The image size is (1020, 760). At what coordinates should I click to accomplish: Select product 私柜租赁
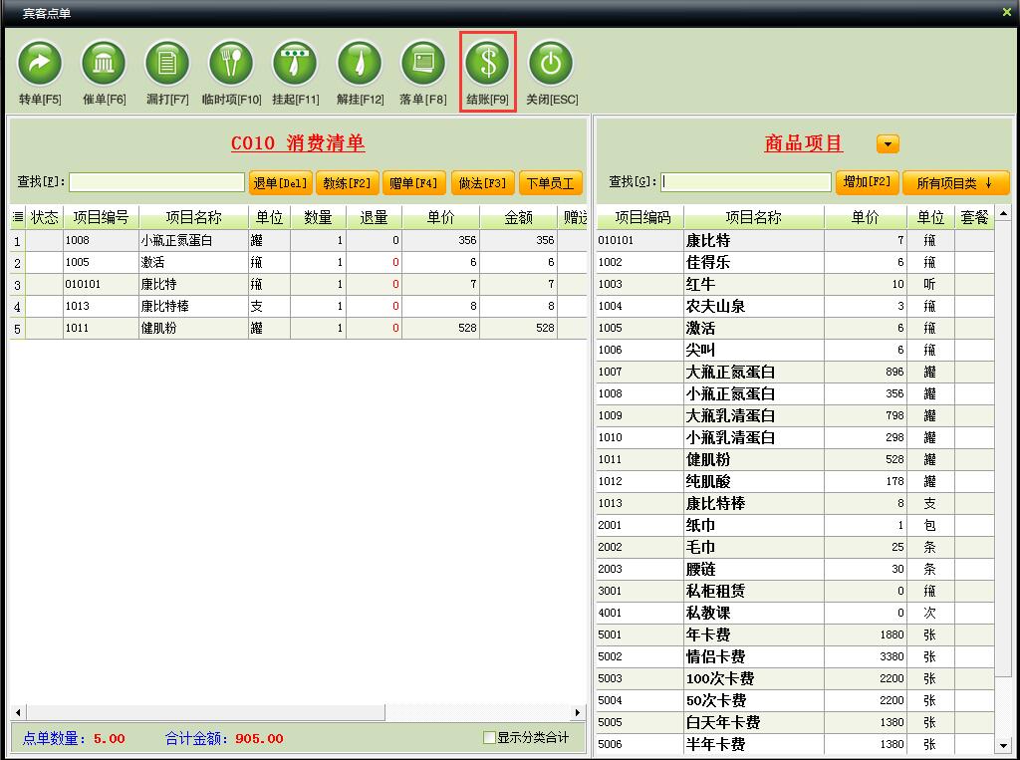[x=795, y=591]
